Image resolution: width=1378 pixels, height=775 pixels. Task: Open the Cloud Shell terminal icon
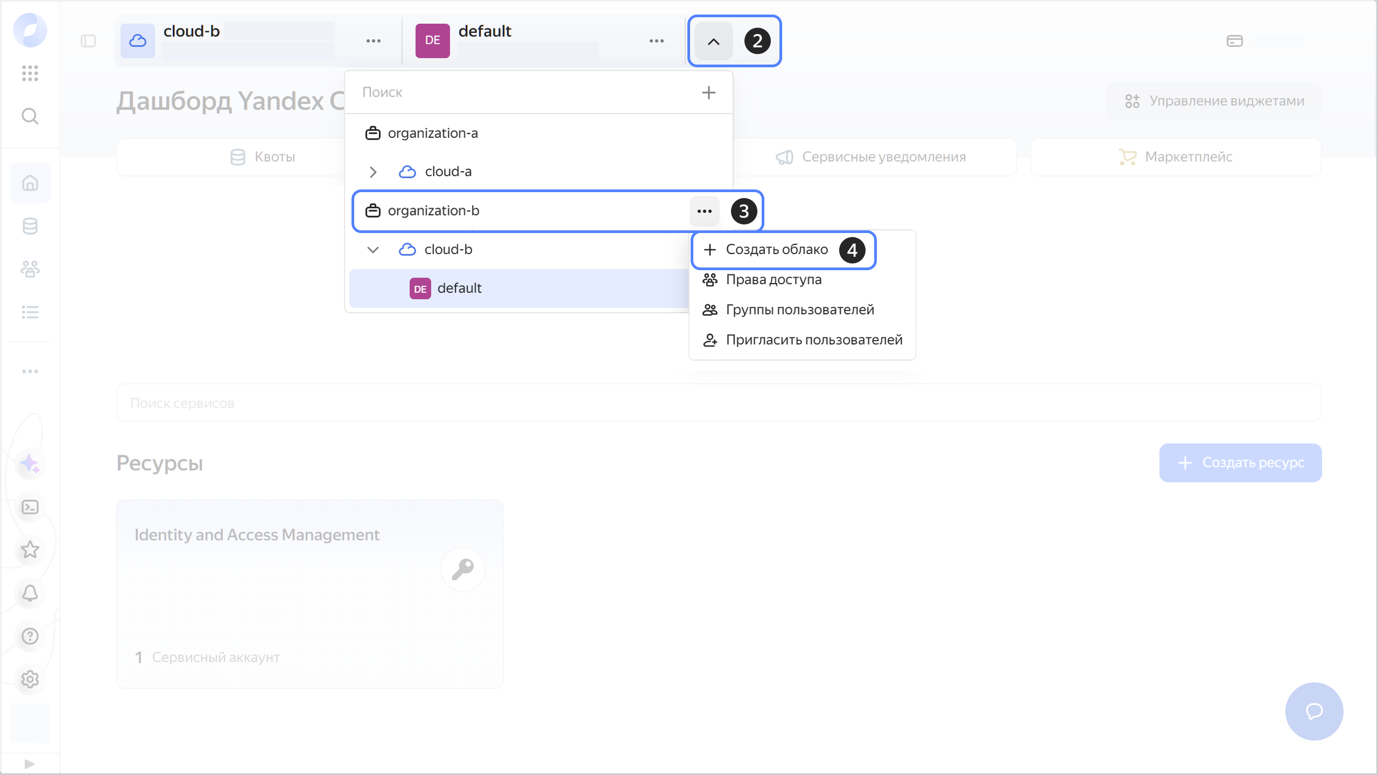tap(30, 507)
